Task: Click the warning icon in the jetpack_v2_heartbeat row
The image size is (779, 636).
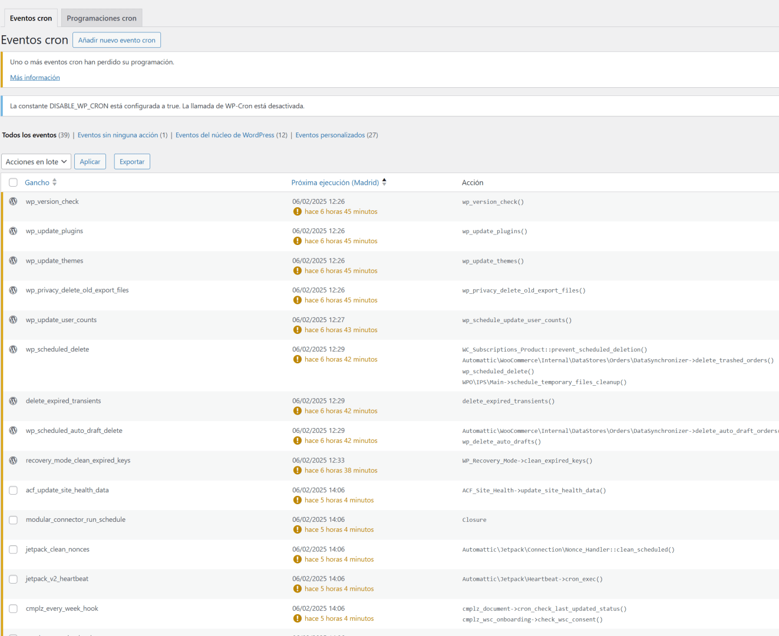Action: point(298,589)
